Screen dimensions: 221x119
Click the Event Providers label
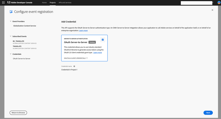click(x=19, y=21)
